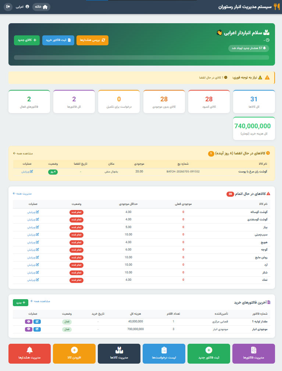Click blue edit icon for مقدار اولیه 1
The width and height of the screenshot is (282, 371).
click(x=37, y=322)
